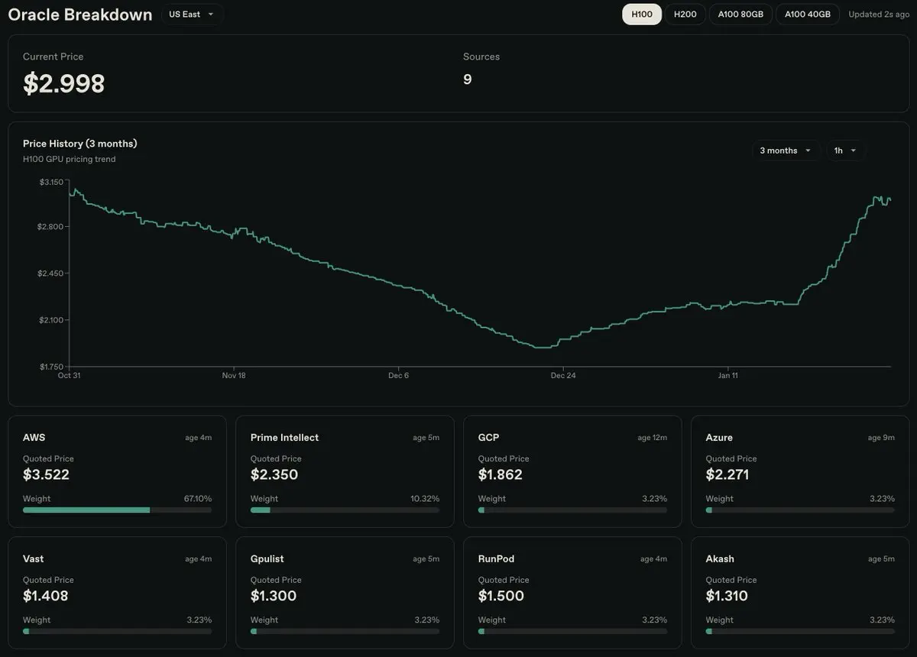Expand the 1h interval dropdown
Viewport: 917px width, 657px height.
844,150
